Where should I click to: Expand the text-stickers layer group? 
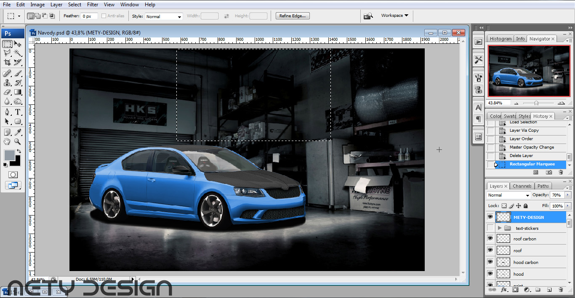pos(500,228)
